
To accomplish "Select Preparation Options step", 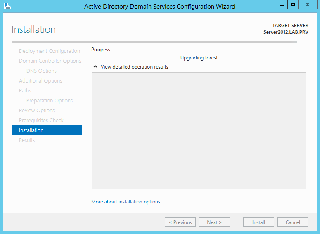I will pos(50,101).
